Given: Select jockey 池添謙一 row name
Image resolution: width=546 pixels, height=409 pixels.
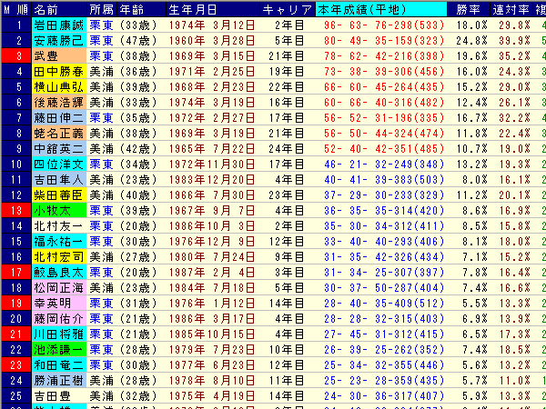Looking at the screenshot, I should click(58, 349).
